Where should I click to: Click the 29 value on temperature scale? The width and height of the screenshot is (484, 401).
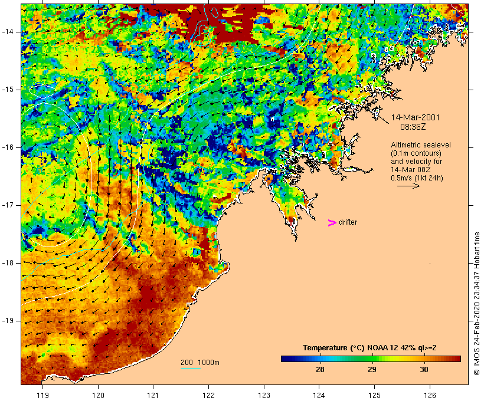point(372,369)
